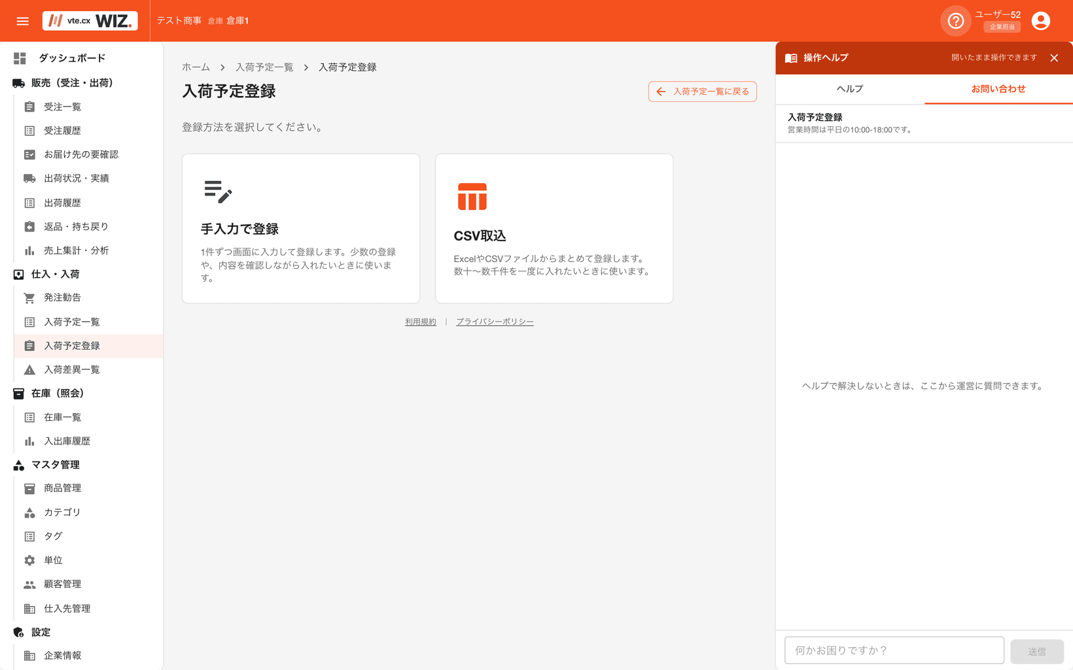The width and height of the screenshot is (1073, 670).
Task: Click the 送信 button
Action: tap(1037, 651)
